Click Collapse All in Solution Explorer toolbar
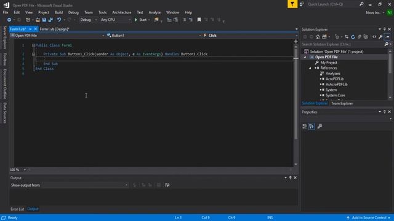This screenshot has height=221, width=394. pyautogui.click(x=360, y=37)
